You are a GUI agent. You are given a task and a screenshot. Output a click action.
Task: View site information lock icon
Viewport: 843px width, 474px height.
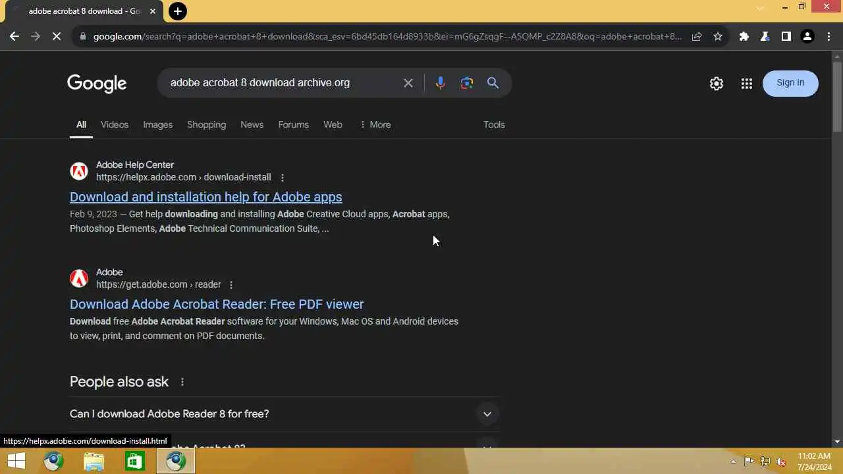pos(82,37)
